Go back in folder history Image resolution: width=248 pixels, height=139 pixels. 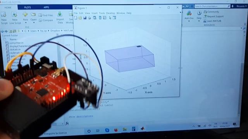(x=3, y=31)
